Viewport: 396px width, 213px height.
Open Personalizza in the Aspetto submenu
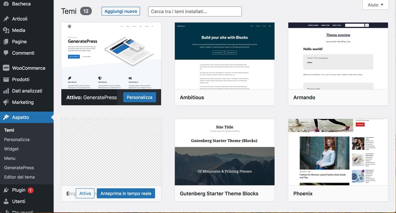pyautogui.click(x=17, y=139)
